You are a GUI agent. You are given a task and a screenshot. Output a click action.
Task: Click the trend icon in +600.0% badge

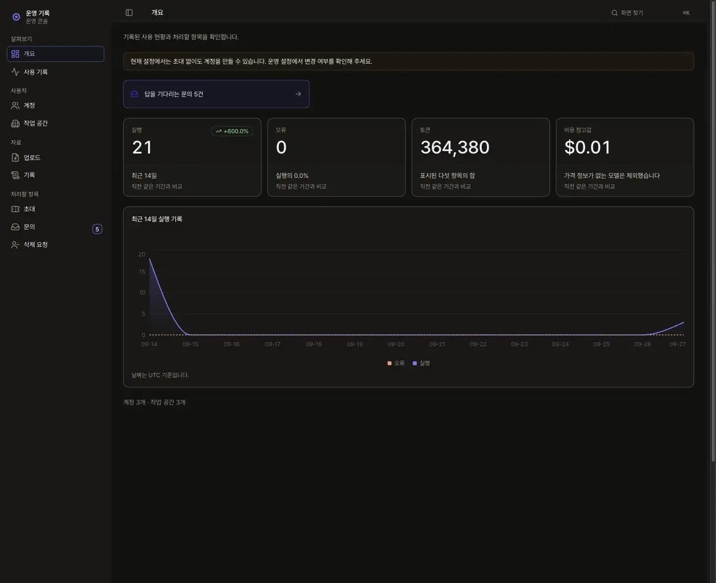[x=219, y=131]
